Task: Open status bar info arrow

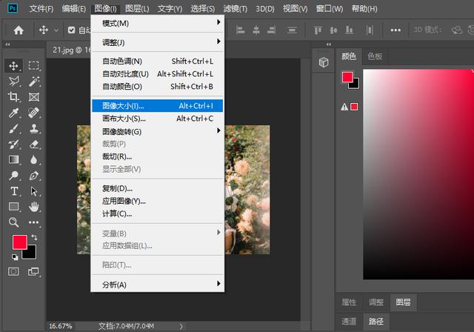Action: point(181,326)
